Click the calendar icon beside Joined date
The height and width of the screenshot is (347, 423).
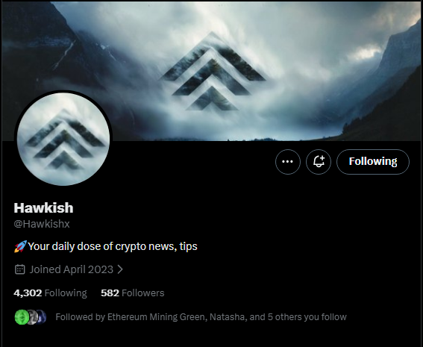(x=19, y=269)
